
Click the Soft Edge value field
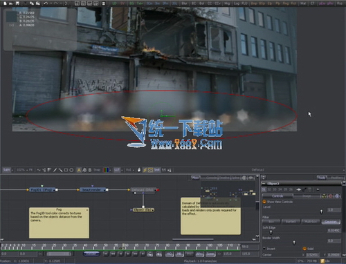[334, 230]
